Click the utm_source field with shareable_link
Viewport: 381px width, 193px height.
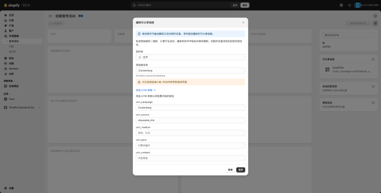click(190, 120)
